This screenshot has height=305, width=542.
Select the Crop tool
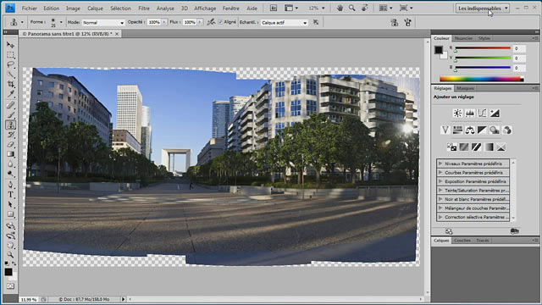click(x=11, y=84)
